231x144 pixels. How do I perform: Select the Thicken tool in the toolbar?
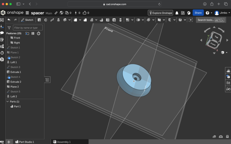coord(65,20)
